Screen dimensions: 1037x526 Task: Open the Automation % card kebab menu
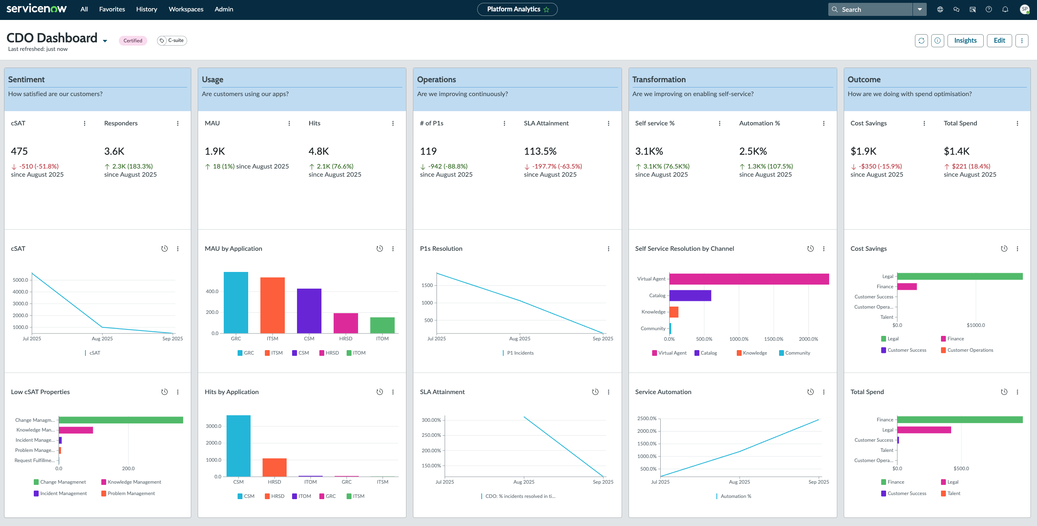pyautogui.click(x=824, y=123)
